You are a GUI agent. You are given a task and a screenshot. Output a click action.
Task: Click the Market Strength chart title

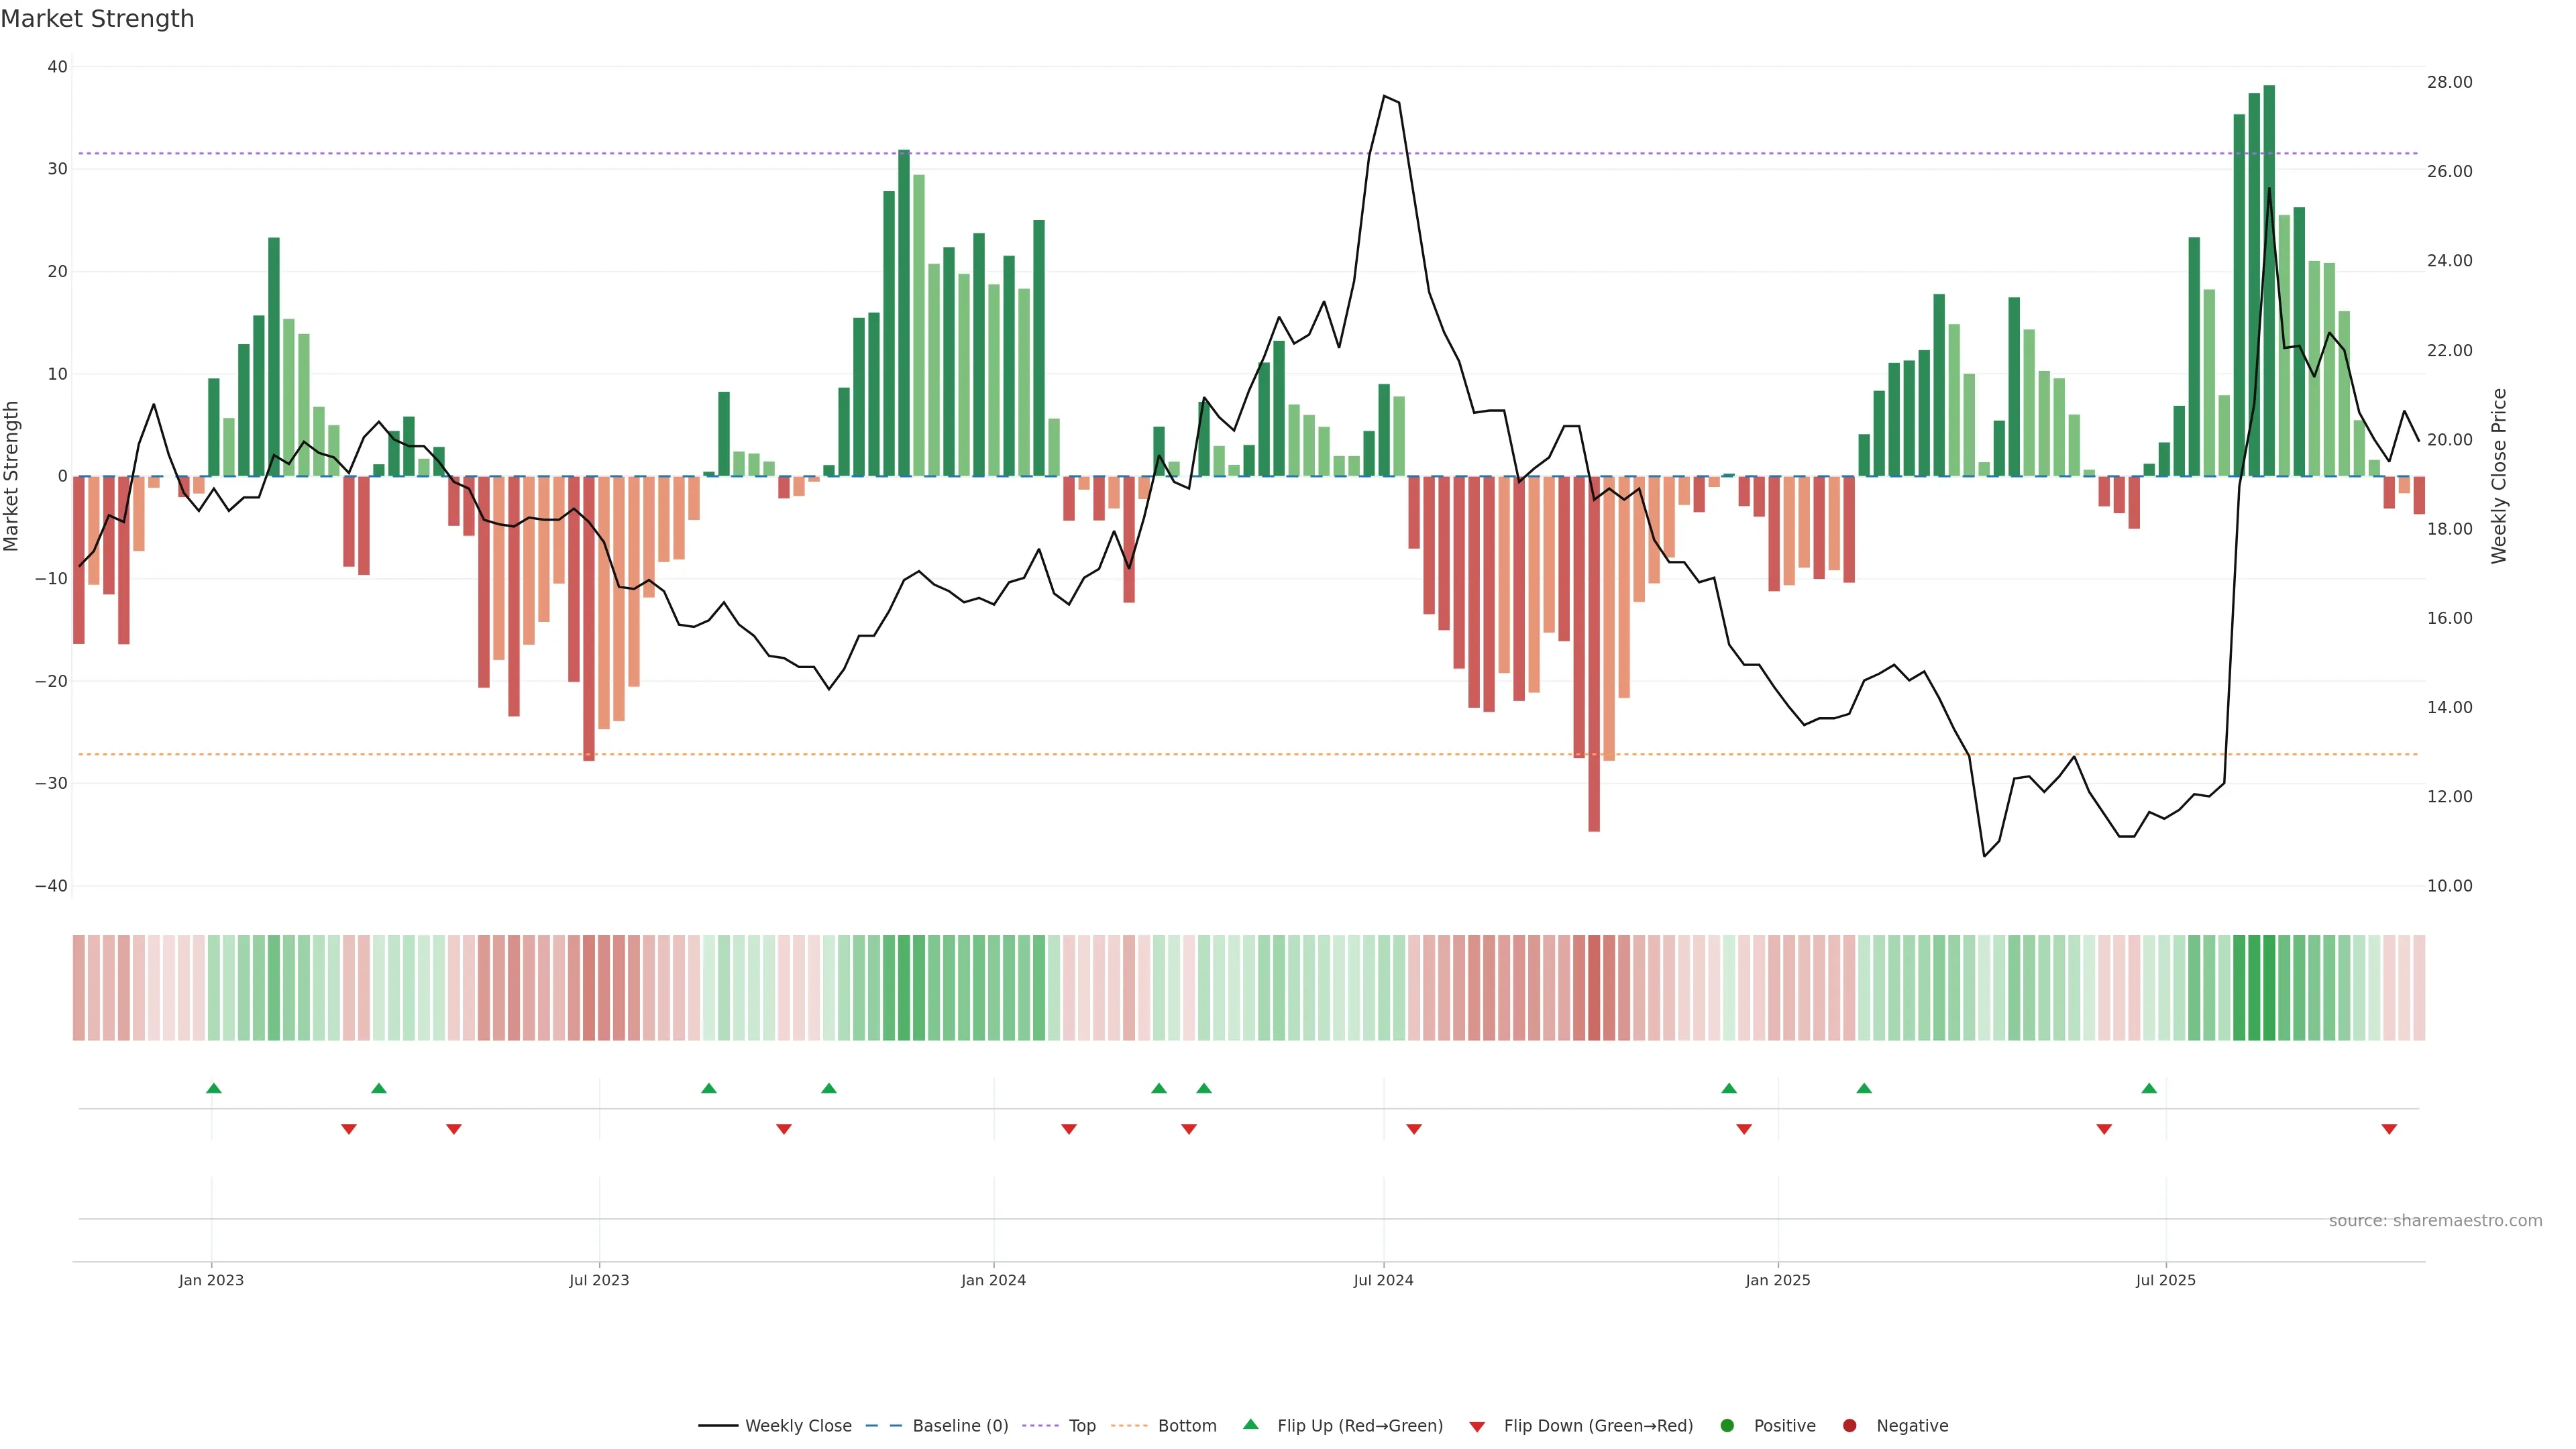pyautogui.click(x=97, y=19)
